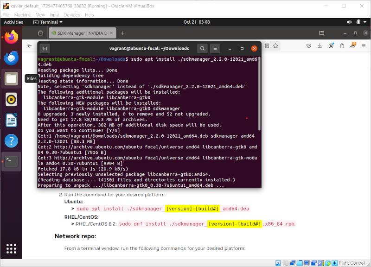Image resolution: width=371 pixels, height=267 pixels.
Task: Select the SDK Manager | NVIDIA tab
Action: (83, 33)
